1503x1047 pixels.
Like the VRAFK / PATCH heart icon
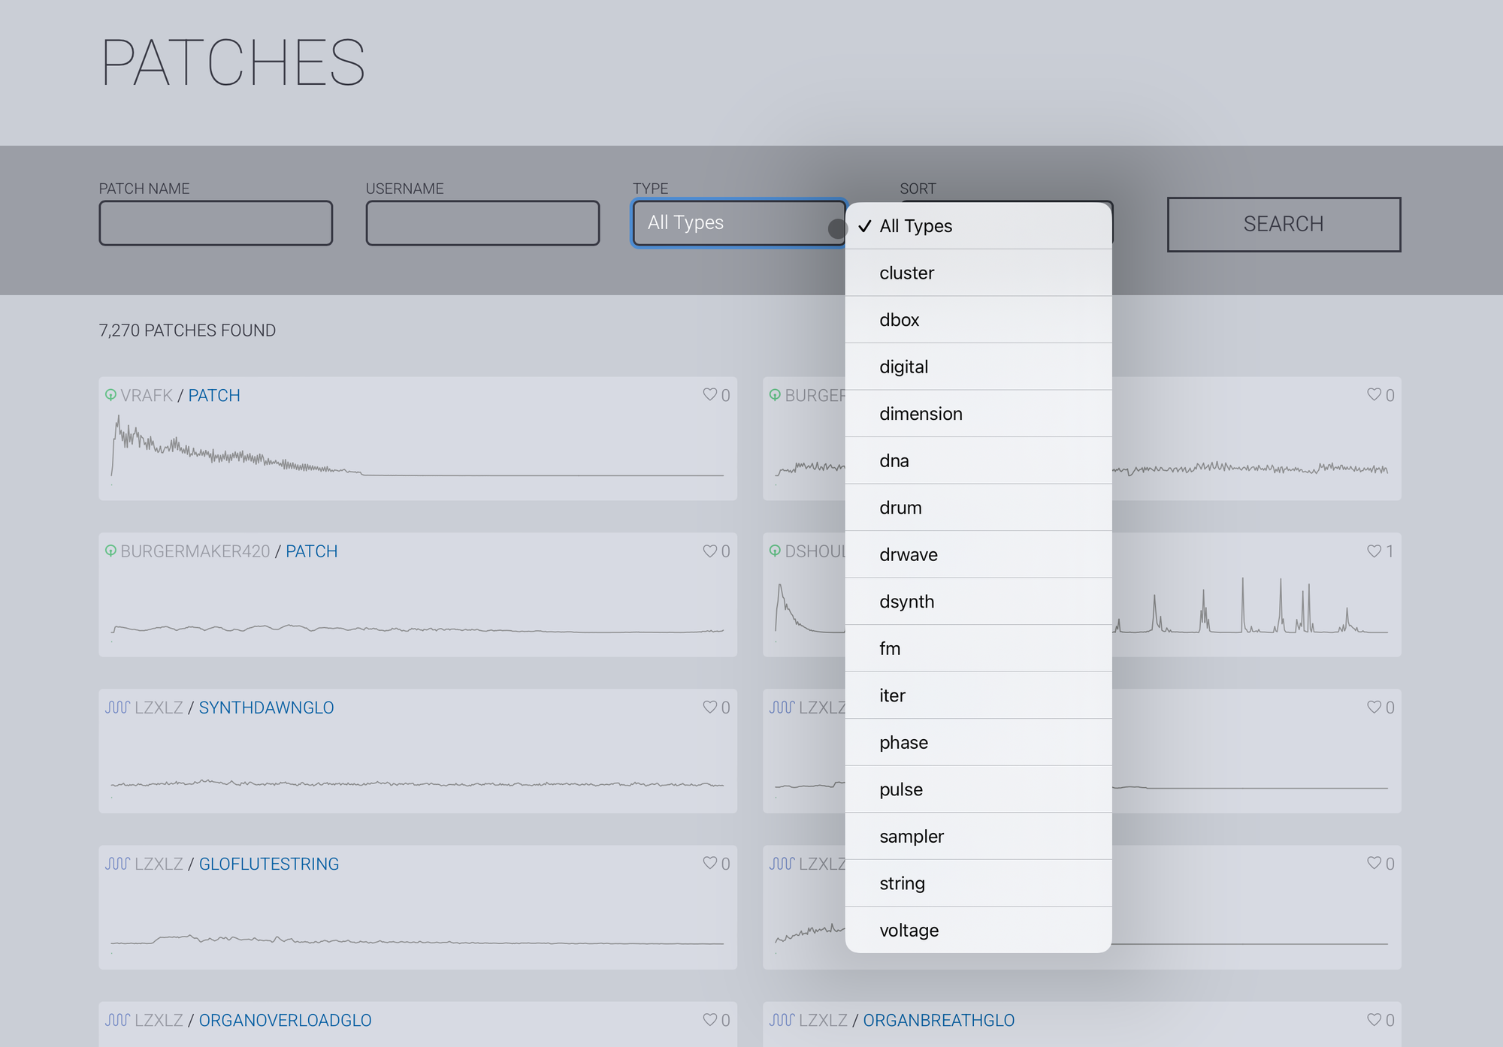click(709, 394)
